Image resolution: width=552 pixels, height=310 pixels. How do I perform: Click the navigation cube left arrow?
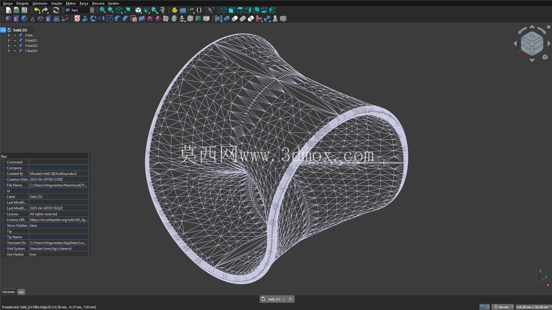tap(515, 44)
